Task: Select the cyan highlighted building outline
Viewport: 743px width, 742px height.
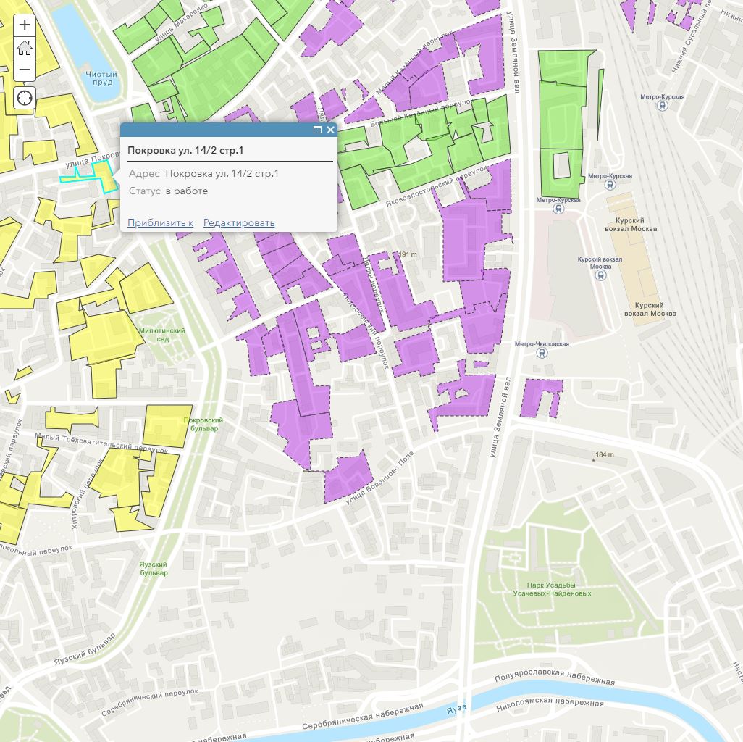Action: (x=105, y=176)
